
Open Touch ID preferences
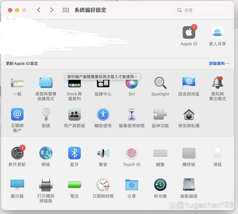coord(131,153)
